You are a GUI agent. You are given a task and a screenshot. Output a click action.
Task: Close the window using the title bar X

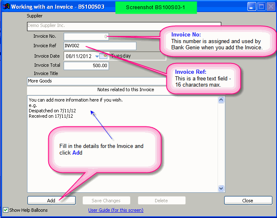coord(271,7)
